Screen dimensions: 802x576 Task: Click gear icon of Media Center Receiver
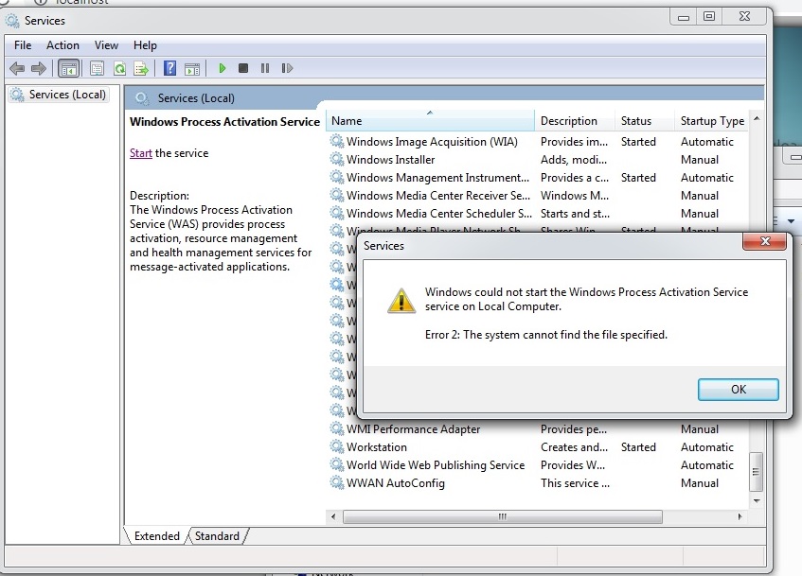pos(336,195)
